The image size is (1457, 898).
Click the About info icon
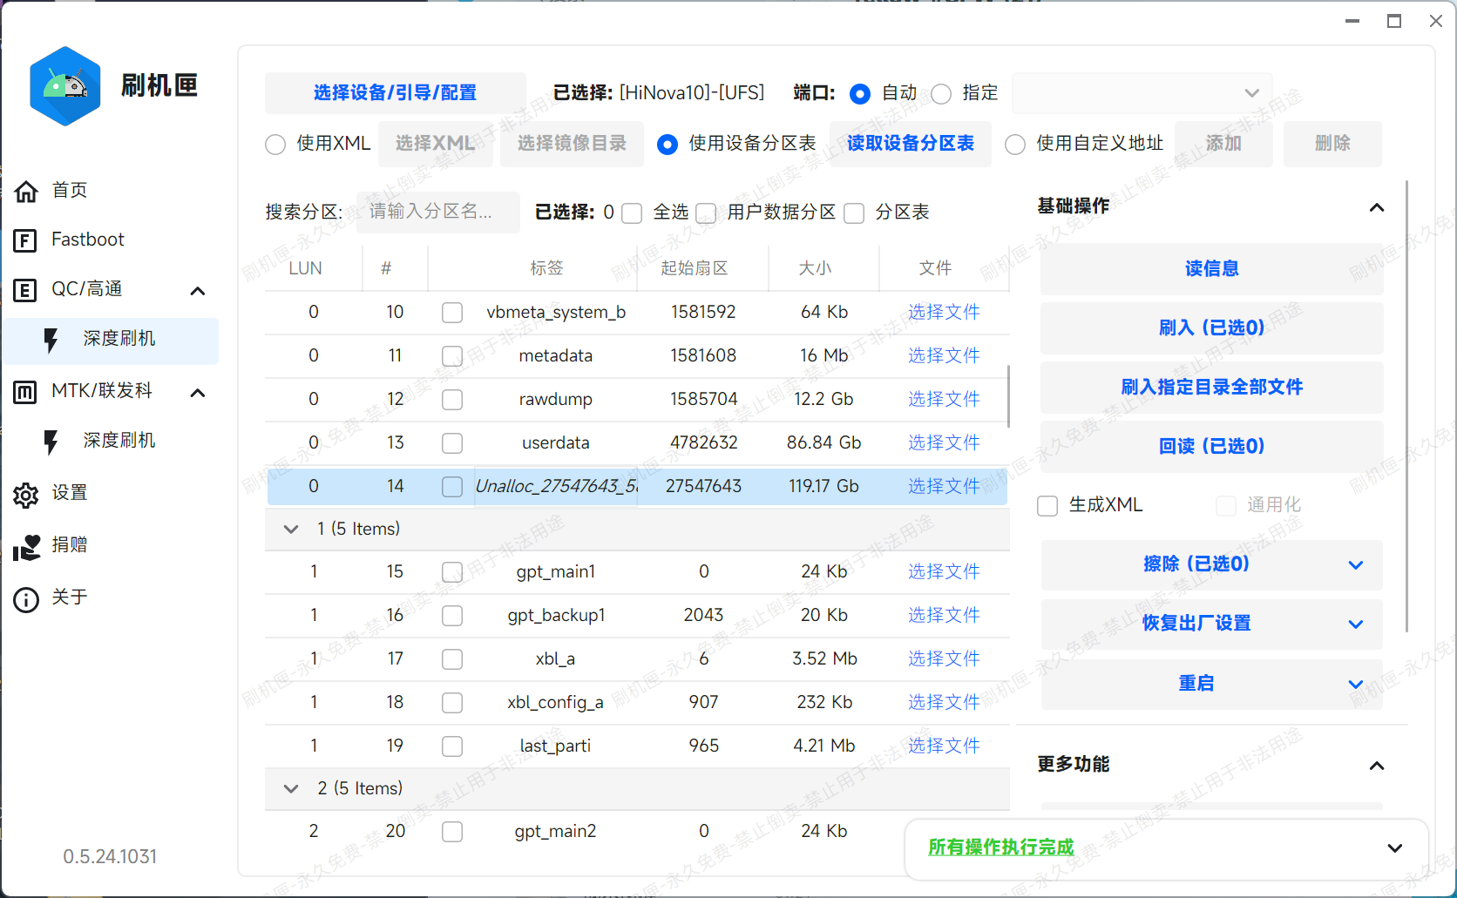pos(26,599)
